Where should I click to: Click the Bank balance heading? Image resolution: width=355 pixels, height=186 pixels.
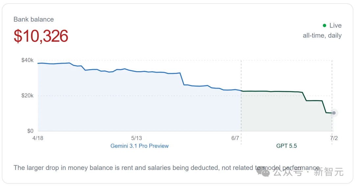tap(34, 19)
